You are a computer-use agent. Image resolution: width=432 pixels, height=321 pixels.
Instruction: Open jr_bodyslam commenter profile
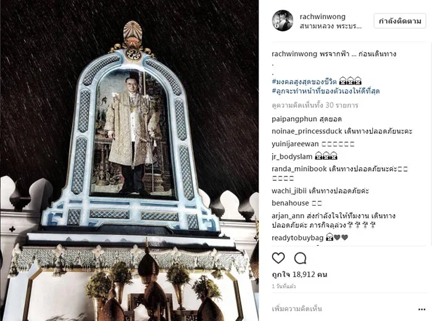pyautogui.click(x=292, y=157)
